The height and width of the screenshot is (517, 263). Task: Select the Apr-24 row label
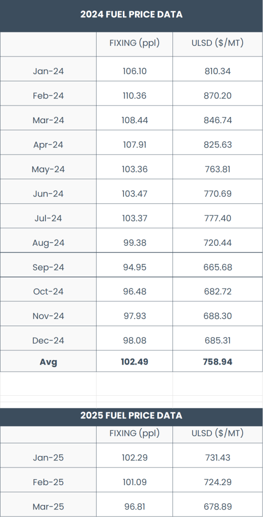[x=48, y=145]
